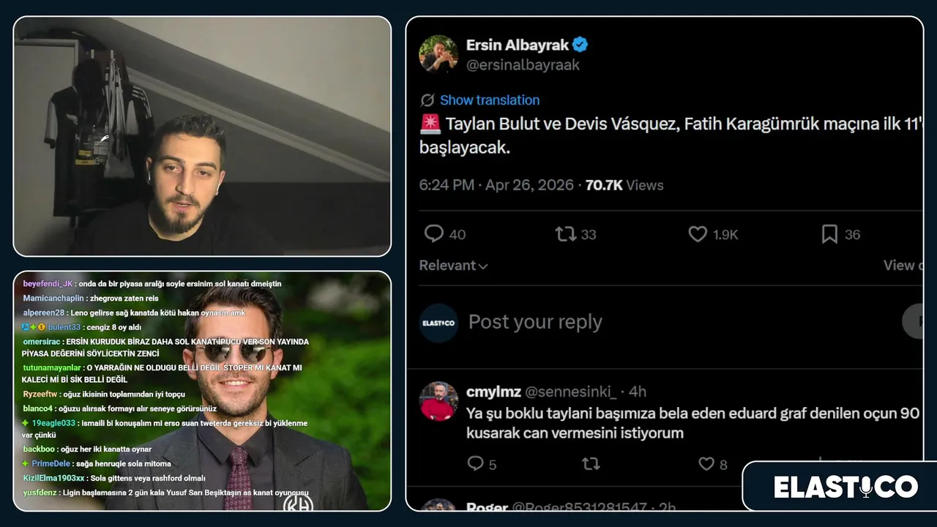Image resolution: width=937 pixels, height=527 pixels.
Task: Click the blue verified badge
Action: pyautogui.click(x=580, y=45)
